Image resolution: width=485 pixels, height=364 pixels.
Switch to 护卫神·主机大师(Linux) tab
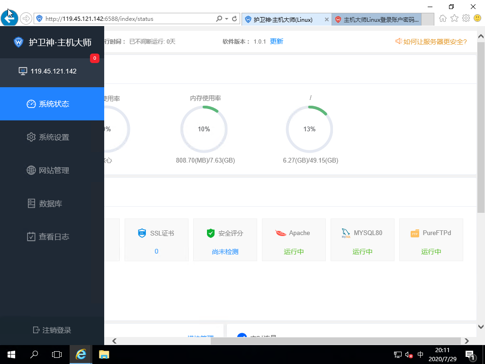coord(283,19)
